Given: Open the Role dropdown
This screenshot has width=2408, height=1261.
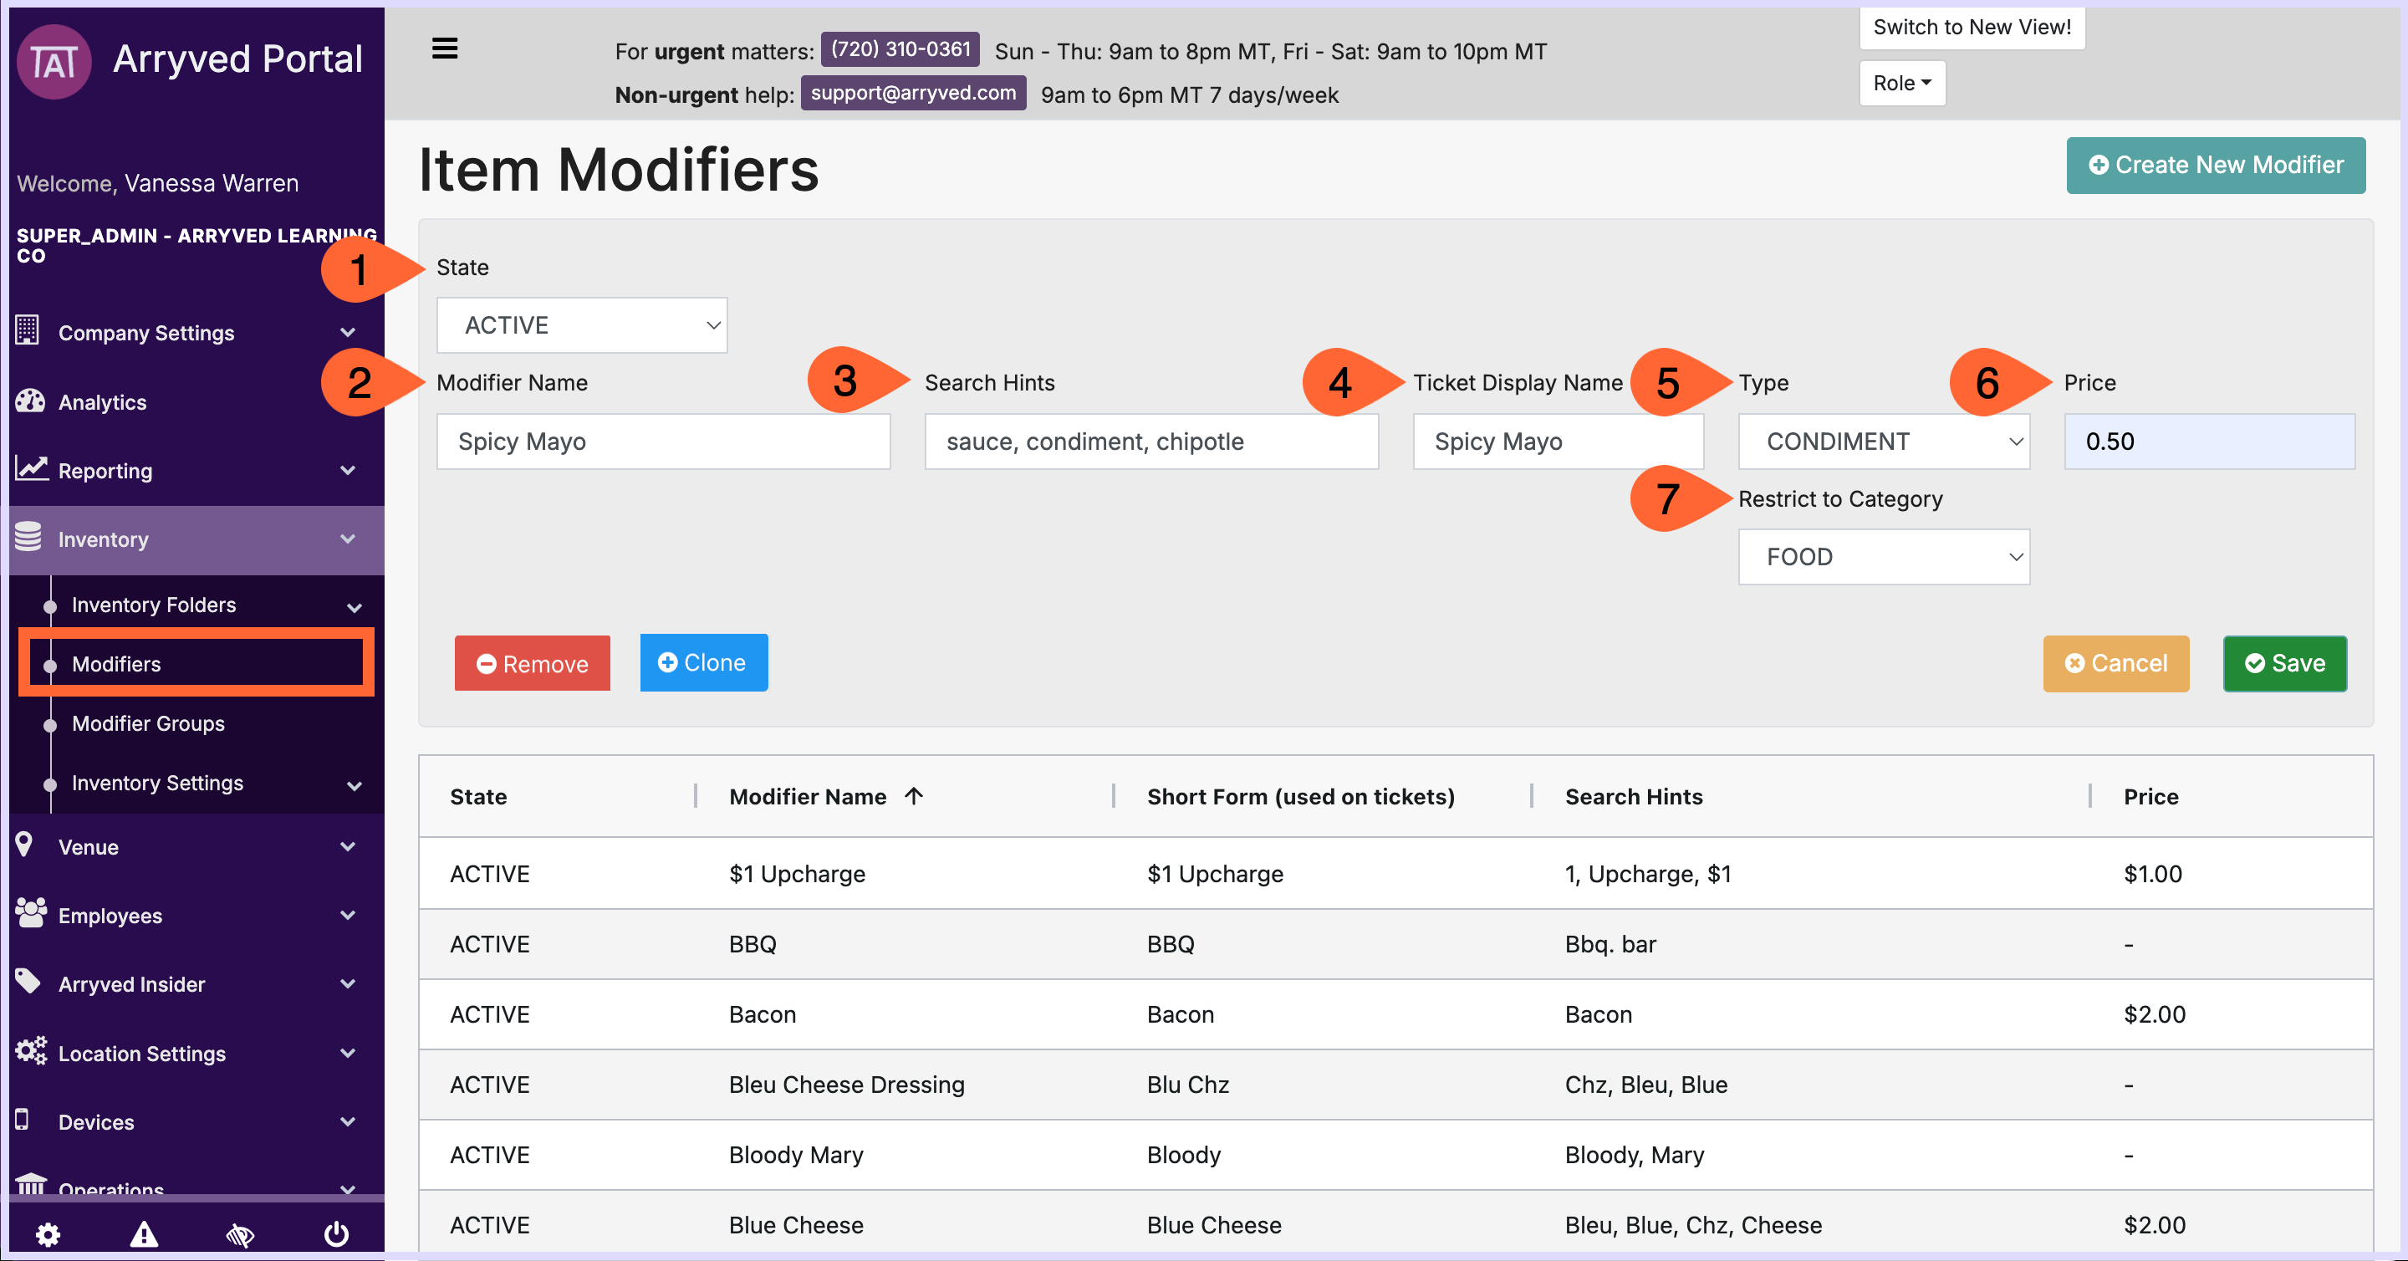Looking at the screenshot, I should pyautogui.click(x=1902, y=83).
